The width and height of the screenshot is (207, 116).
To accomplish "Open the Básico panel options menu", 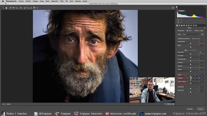I will pos(205,28).
